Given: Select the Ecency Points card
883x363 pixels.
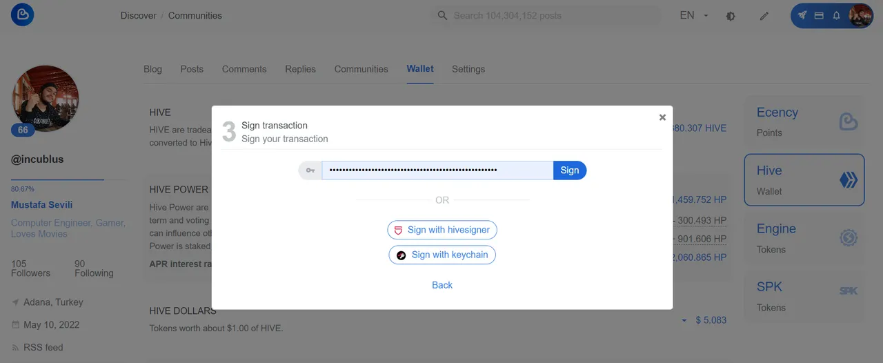Looking at the screenshot, I should (804, 121).
